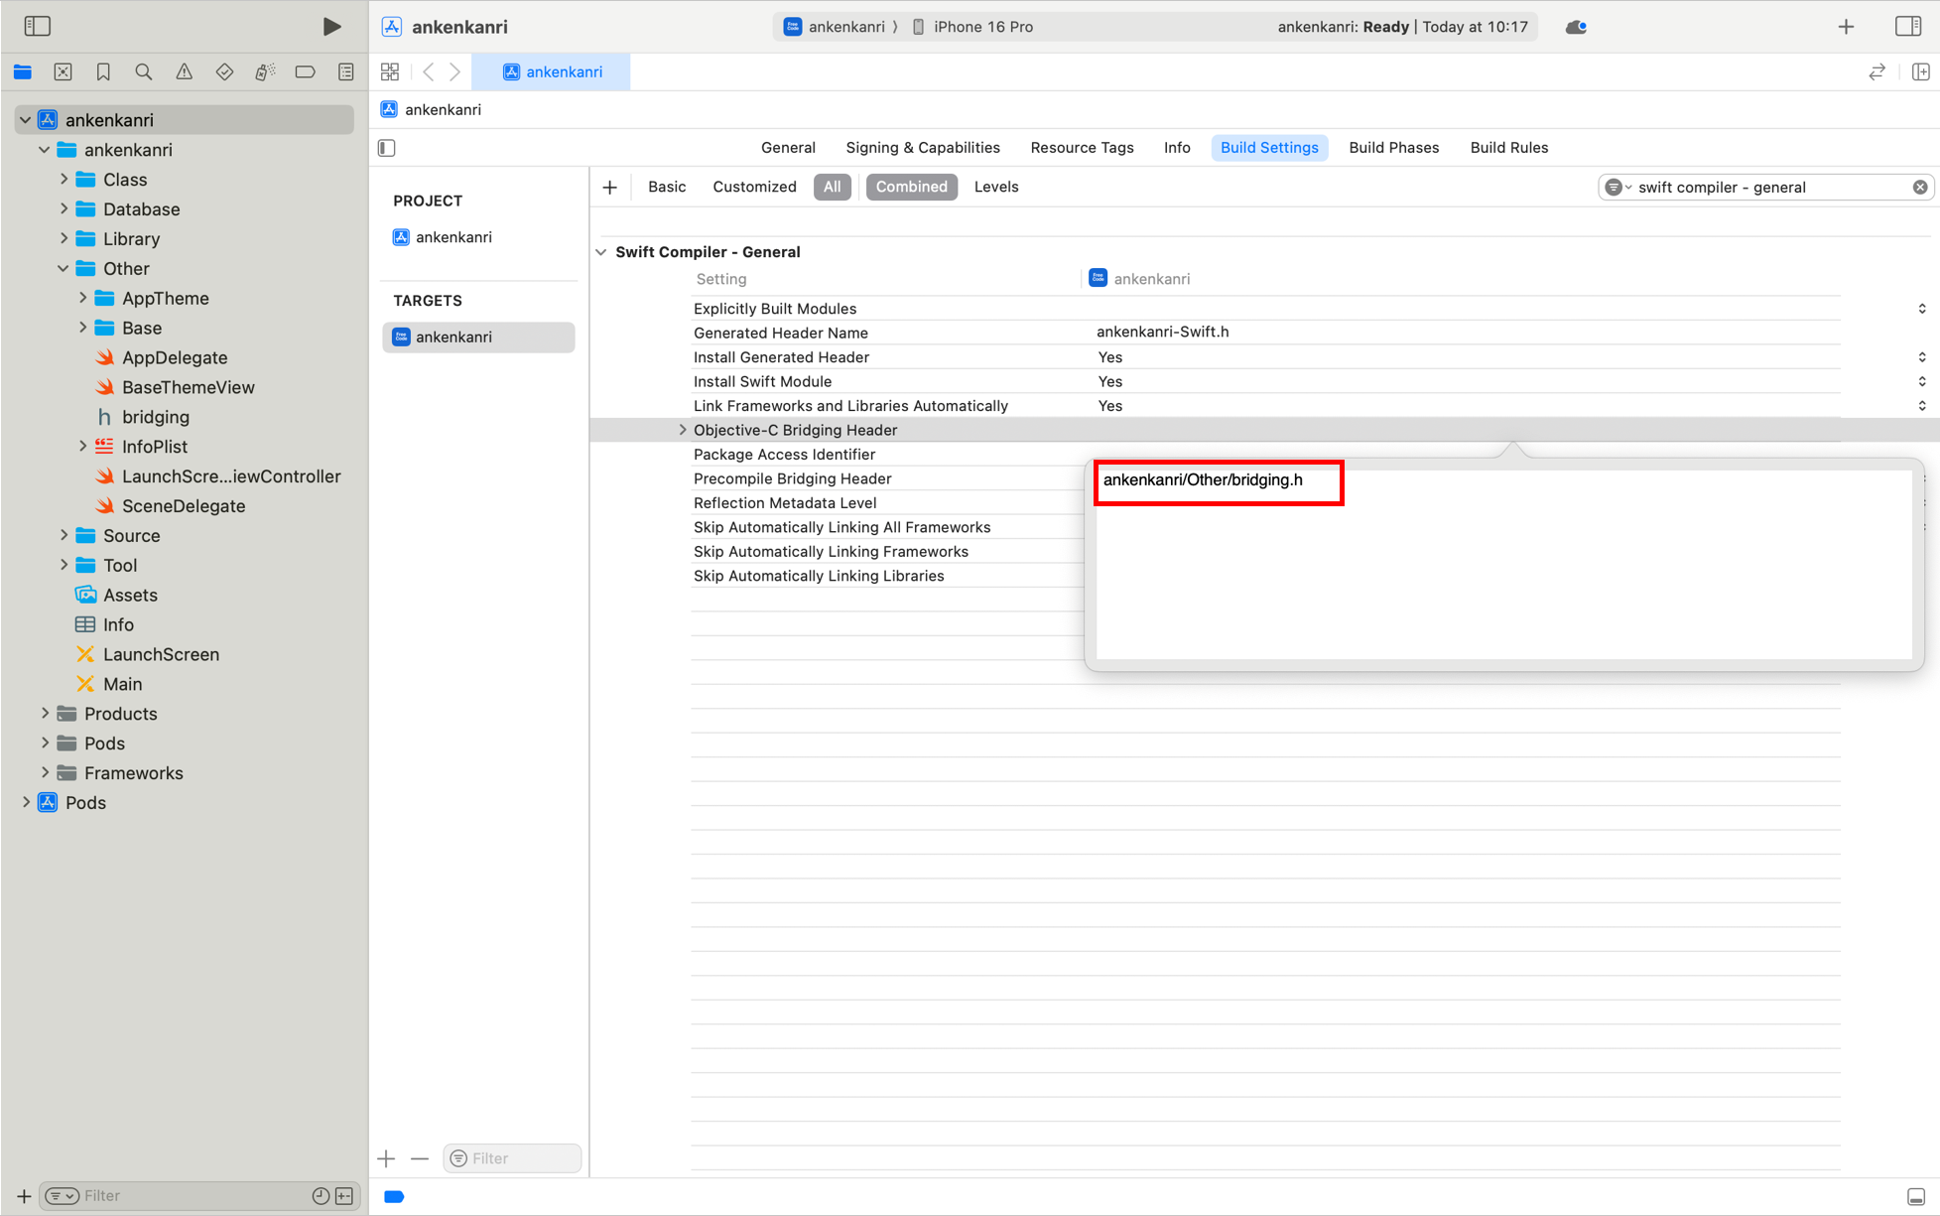Collapse Swift Compiler - General section
The height and width of the screenshot is (1216, 1940).
pyautogui.click(x=601, y=252)
